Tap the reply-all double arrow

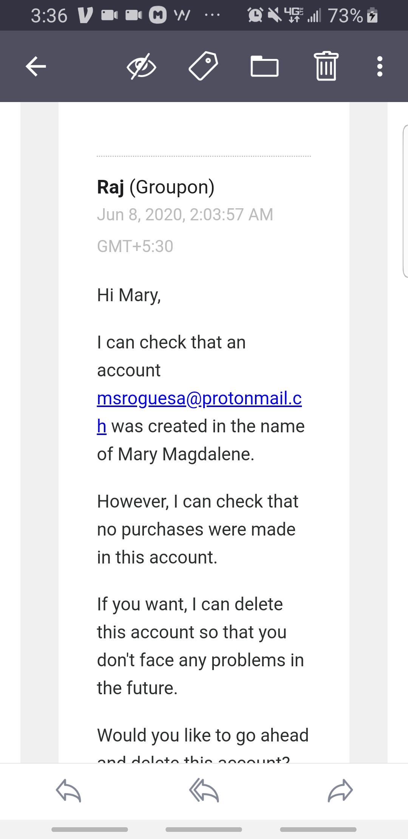click(204, 790)
